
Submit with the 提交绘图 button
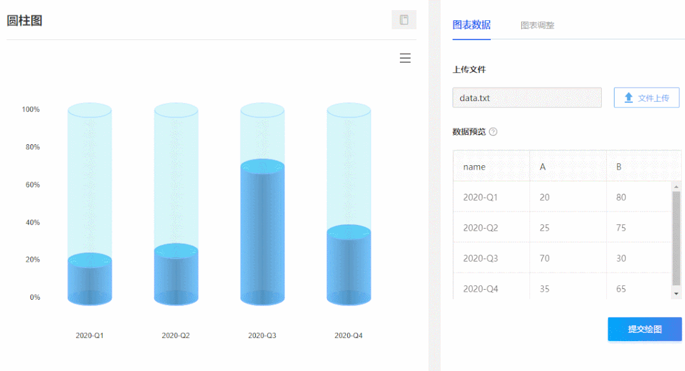pyautogui.click(x=645, y=329)
